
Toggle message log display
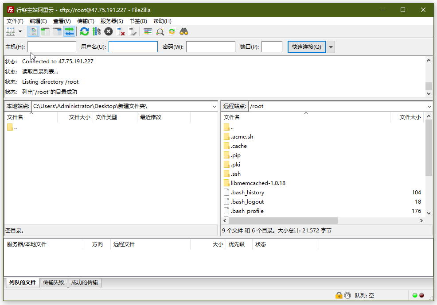[x=33, y=32]
